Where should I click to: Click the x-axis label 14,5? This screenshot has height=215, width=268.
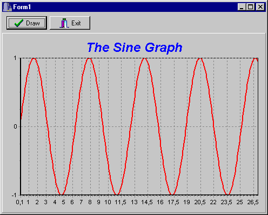click(147, 202)
